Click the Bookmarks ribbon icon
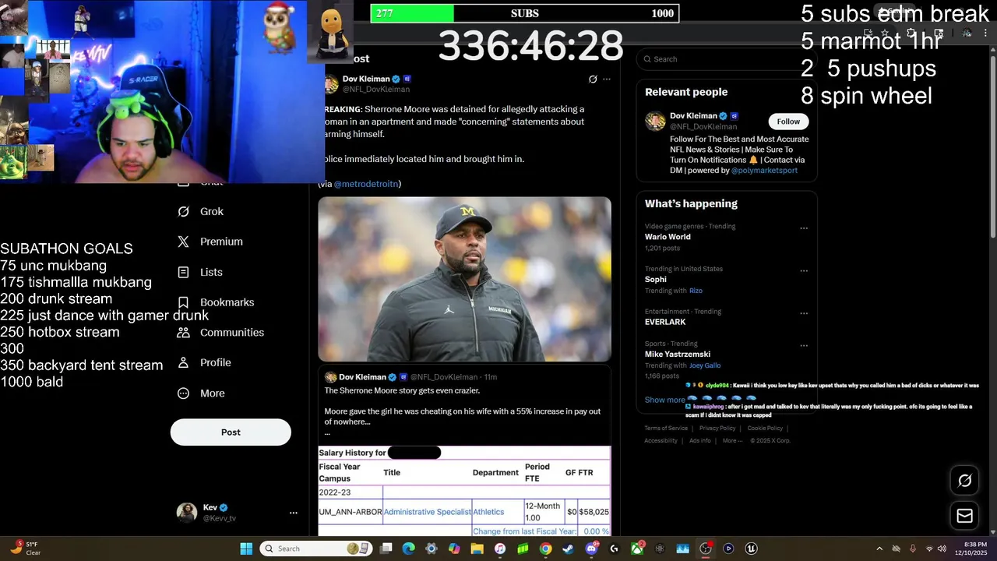The height and width of the screenshot is (561, 997). pos(184,302)
